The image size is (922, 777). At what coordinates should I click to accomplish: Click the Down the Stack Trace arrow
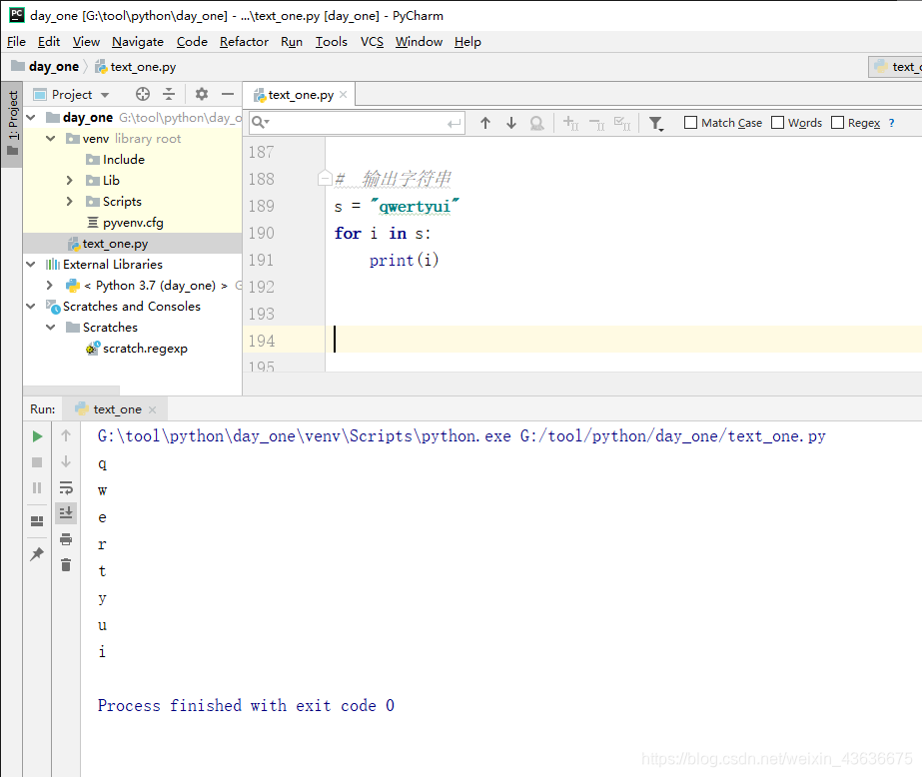pyautogui.click(x=66, y=461)
